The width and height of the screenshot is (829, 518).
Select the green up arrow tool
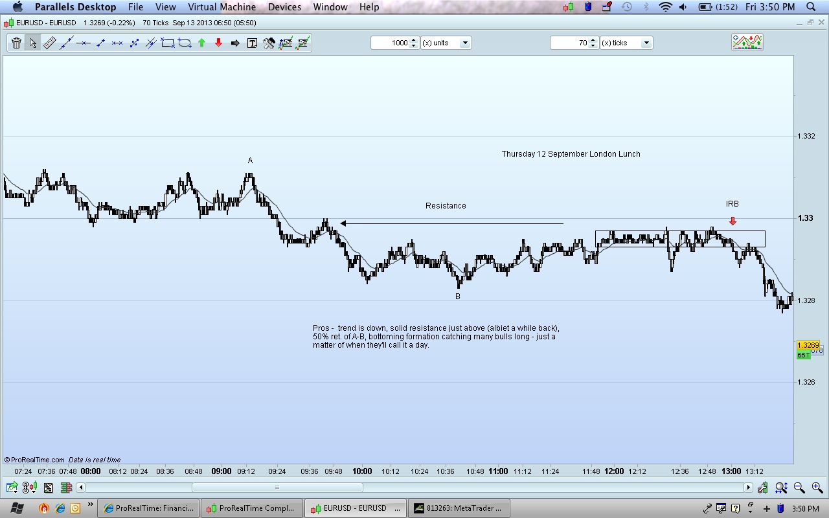[201, 43]
